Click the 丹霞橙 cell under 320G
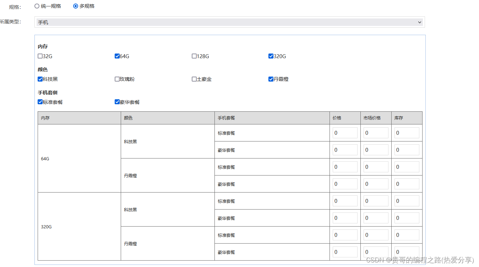The width and height of the screenshot is (479, 267). coord(168,244)
